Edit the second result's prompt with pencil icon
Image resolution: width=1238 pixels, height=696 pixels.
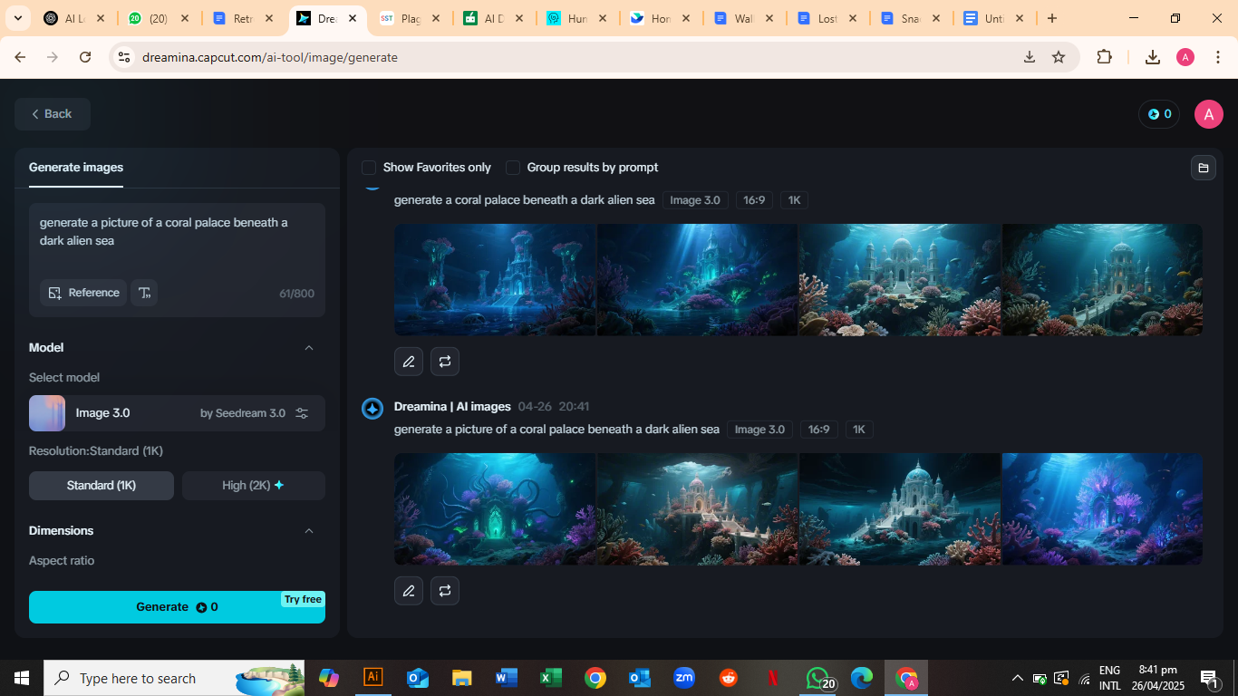(x=409, y=591)
